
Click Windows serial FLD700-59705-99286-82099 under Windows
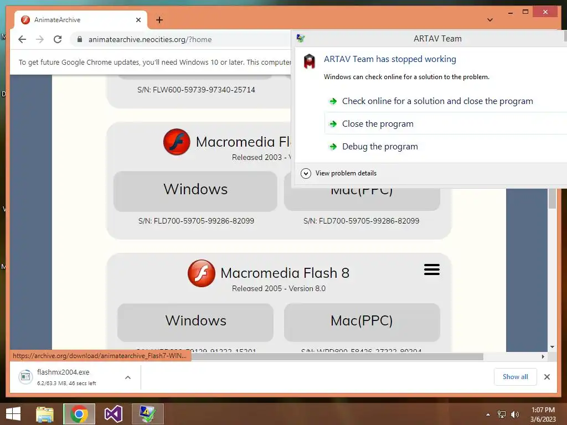[x=197, y=221]
